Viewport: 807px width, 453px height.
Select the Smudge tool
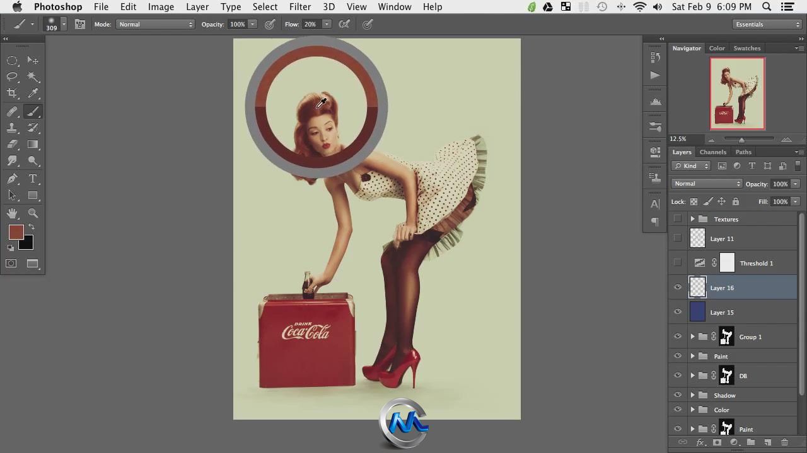click(x=12, y=160)
